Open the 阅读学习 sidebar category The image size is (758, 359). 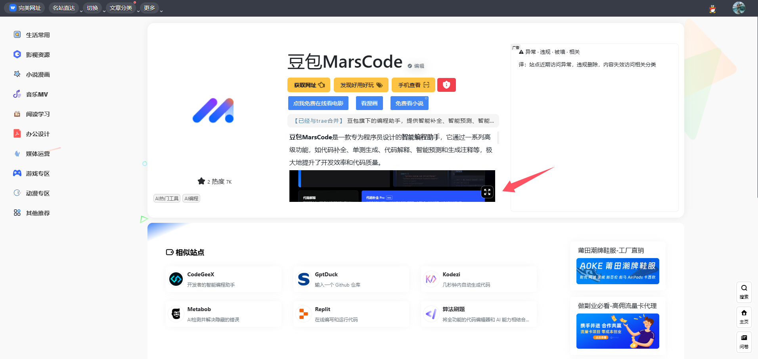pyautogui.click(x=32, y=114)
